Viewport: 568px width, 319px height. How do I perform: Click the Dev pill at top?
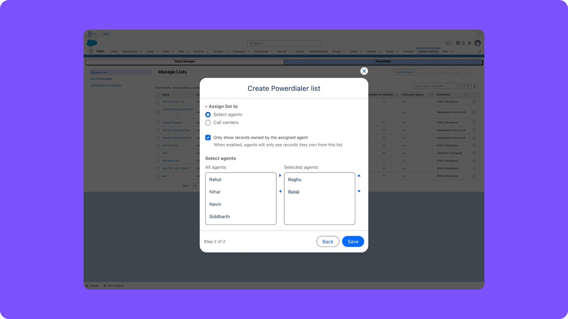pos(106,34)
